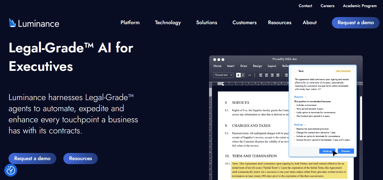The image size is (383, 180).
Task: Click 'Term period exceeds 3 years.' reason
Action: click(310, 109)
